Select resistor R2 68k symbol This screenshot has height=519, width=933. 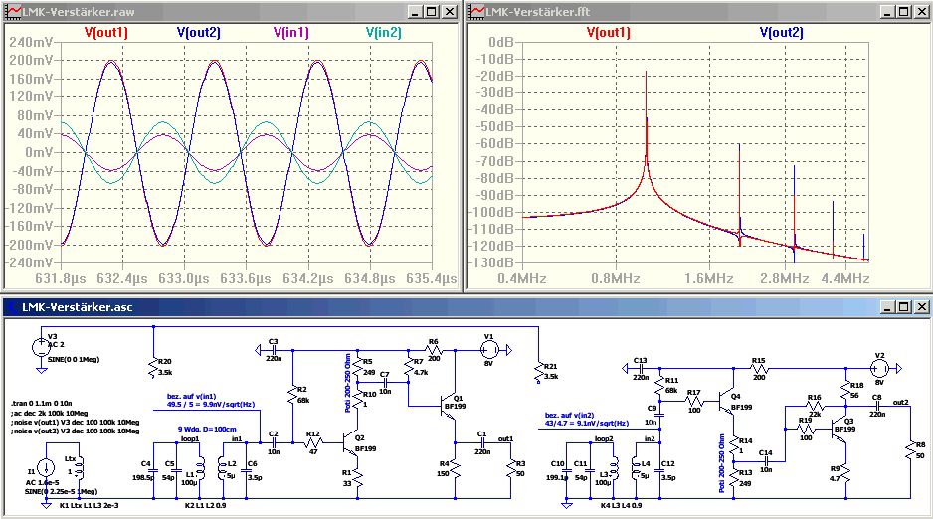coord(292,396)
